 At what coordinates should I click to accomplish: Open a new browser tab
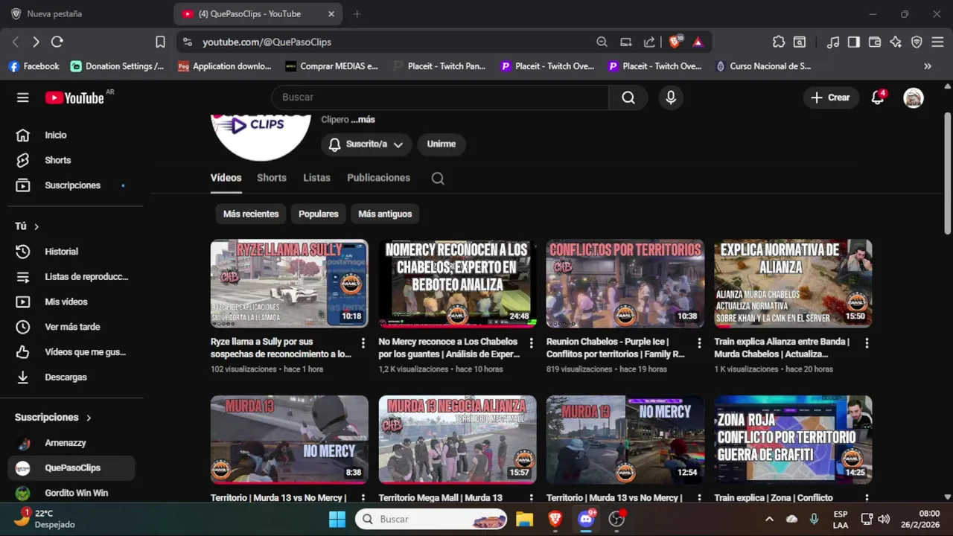[357, 14]
